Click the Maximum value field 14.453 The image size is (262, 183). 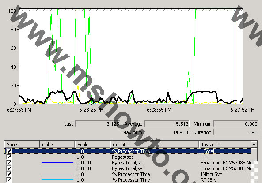[167, 132]
